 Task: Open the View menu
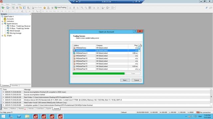pos(7,4)
